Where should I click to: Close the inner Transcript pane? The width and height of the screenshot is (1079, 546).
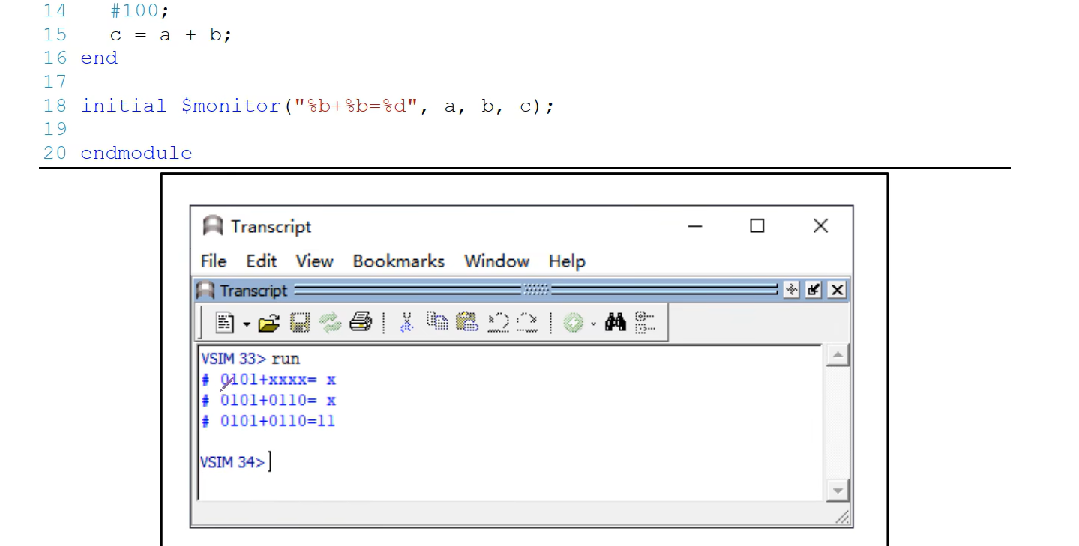pyautogui.click(x=838, y=290)
